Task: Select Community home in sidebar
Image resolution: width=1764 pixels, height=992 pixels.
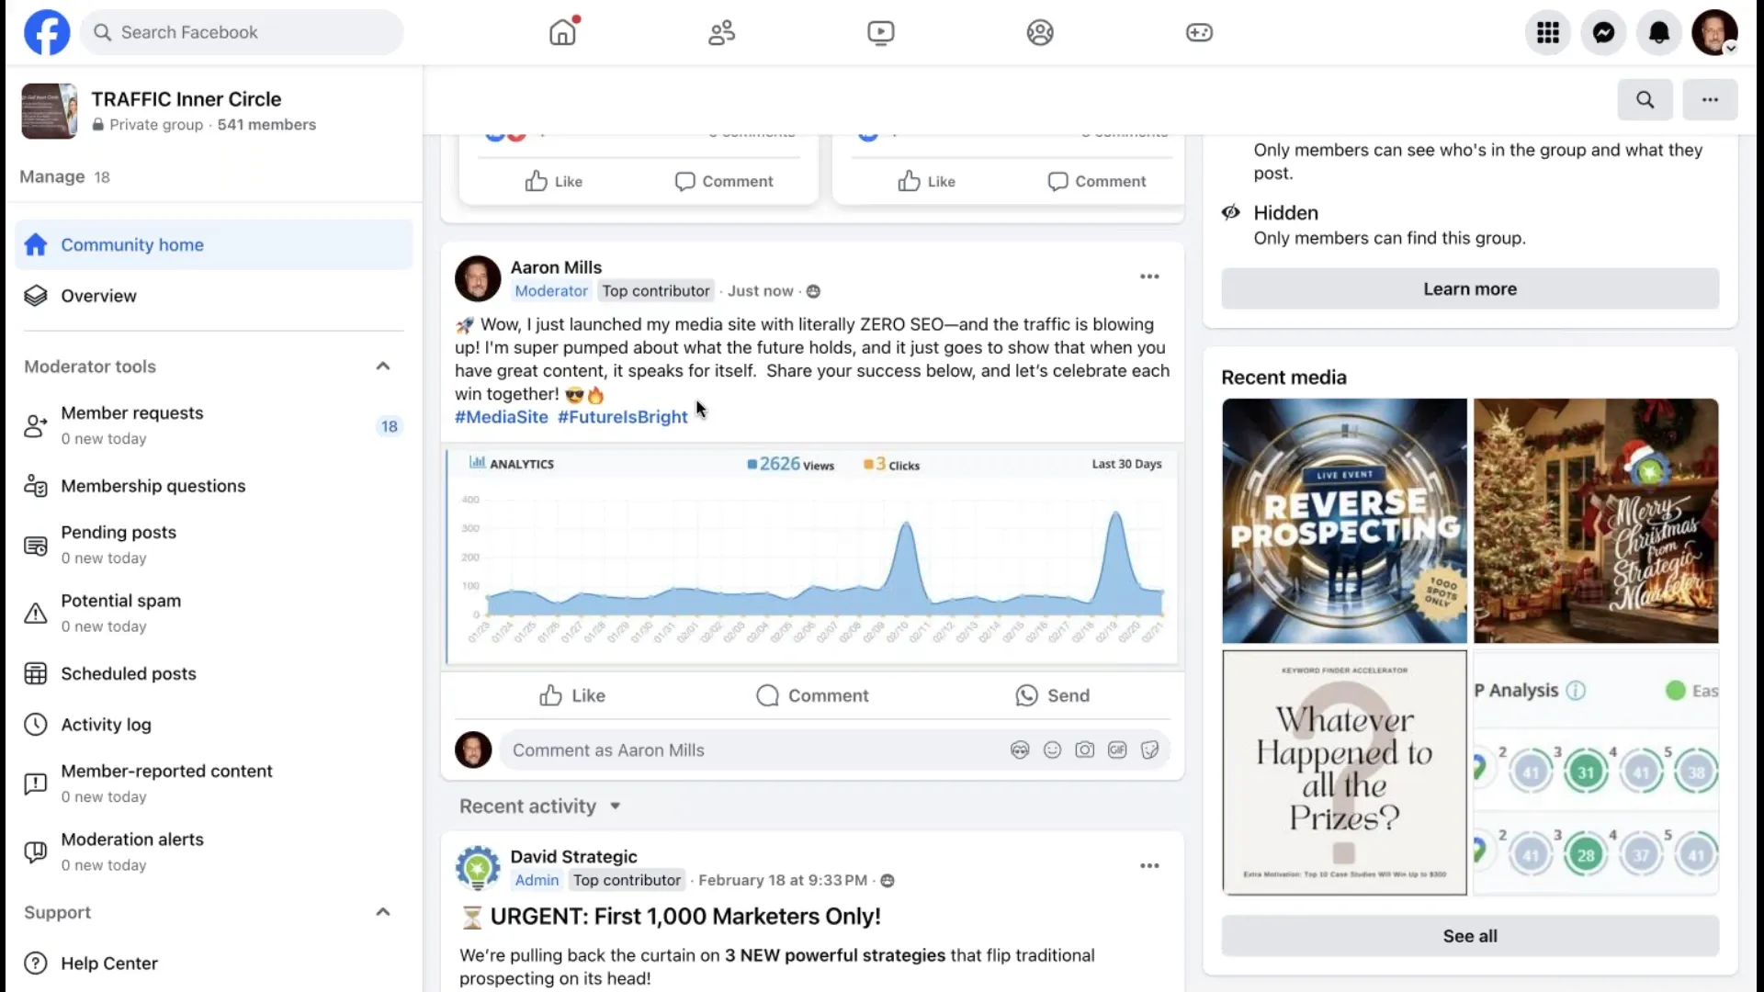Action: click(214, 245)
